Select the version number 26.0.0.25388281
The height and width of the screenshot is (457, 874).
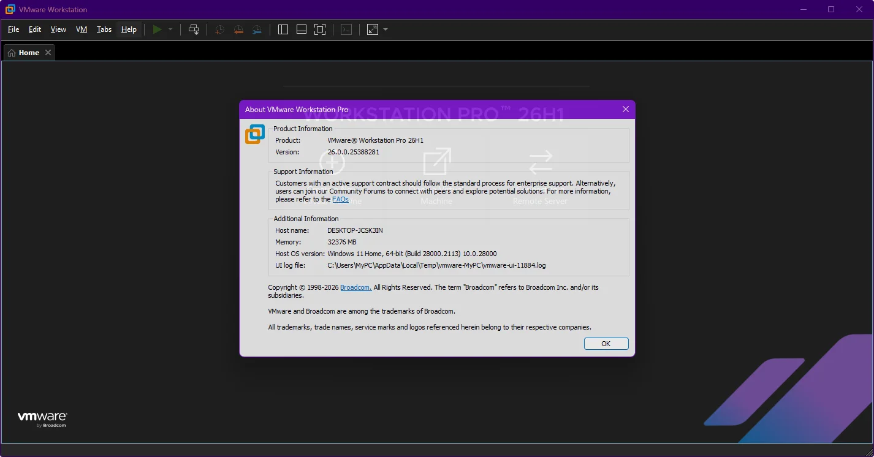pyautogui.click(x=353, y=152)
